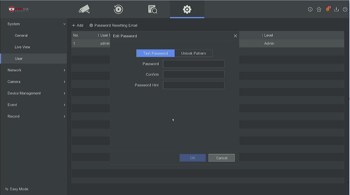Switch to Easy Mode
The image size is (350, 195).
(x=17, y=189)
